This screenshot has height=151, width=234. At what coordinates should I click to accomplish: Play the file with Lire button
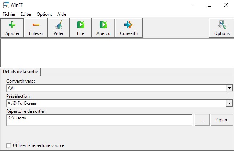click(x=81, y=25)
